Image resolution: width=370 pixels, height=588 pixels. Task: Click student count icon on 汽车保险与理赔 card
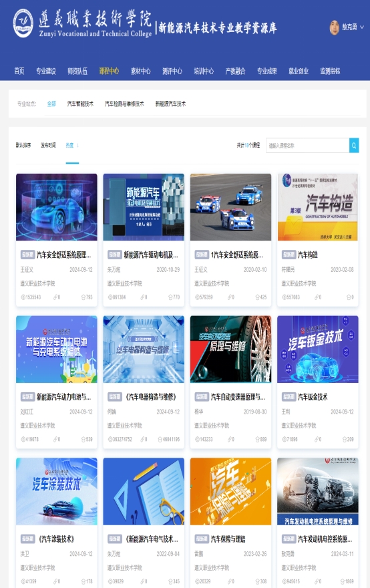[258, 581]
